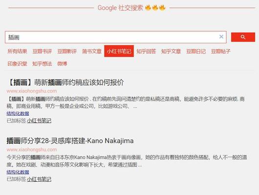The image size is (259, 195).
Task: Open result 萌新插画师约稿应该如何报价
Action: point(65,82)
